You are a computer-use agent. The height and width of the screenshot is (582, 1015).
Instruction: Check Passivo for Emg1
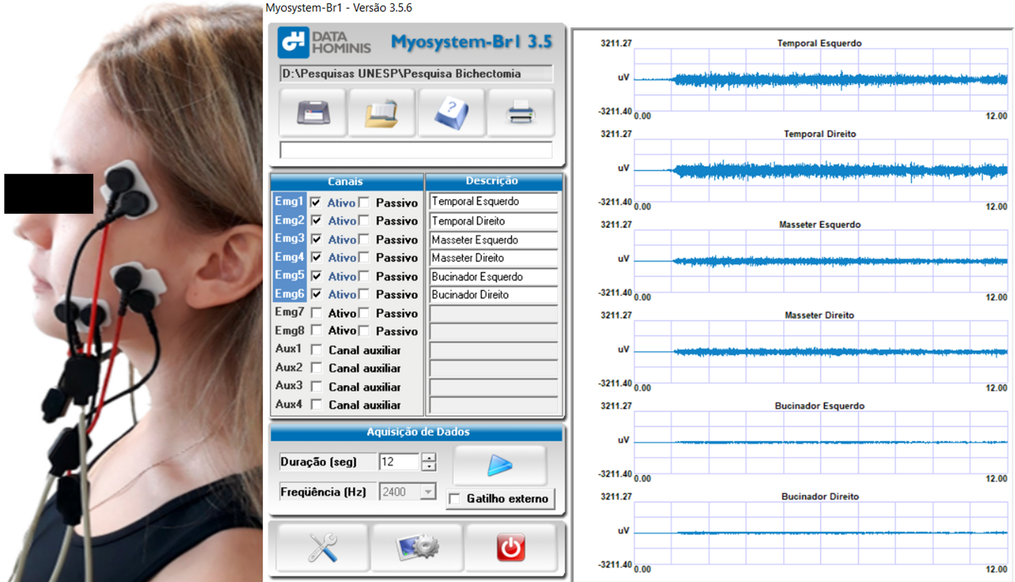(x=364, y=202)
